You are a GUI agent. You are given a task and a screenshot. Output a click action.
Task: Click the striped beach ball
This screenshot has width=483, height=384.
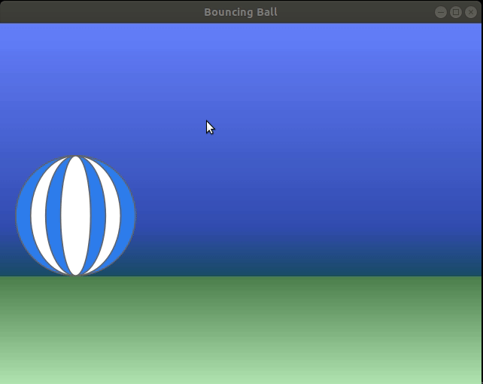[x=76, y=215]
